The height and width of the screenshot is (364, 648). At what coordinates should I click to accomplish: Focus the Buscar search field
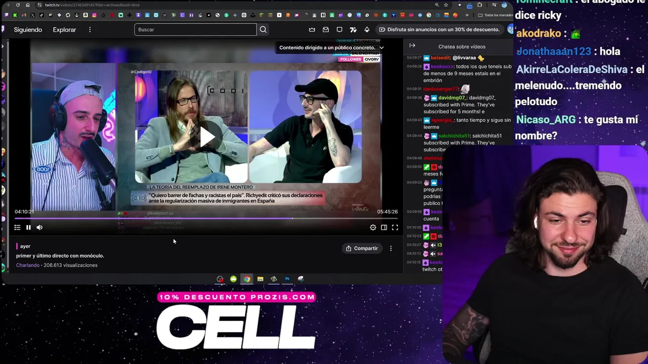(x=195, y=29)
